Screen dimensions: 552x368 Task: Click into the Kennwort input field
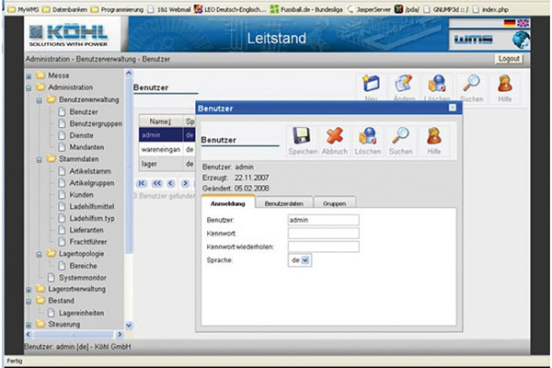click(322, 234)
